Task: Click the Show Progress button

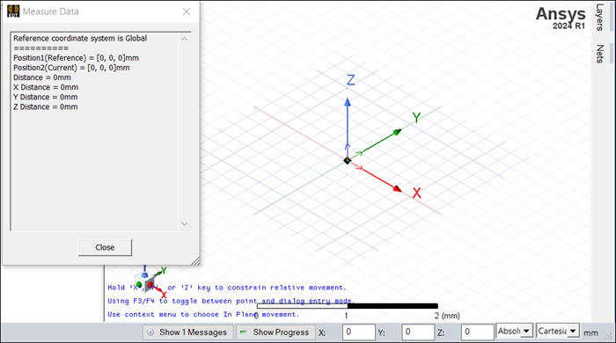Action: 275,332
